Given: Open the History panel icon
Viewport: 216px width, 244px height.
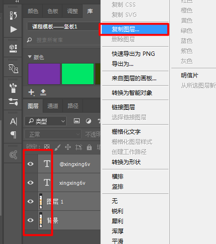Looking at the screenshot, I should (13, 15).
